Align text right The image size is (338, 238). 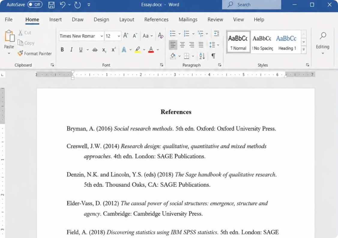[x=192, y=45]
